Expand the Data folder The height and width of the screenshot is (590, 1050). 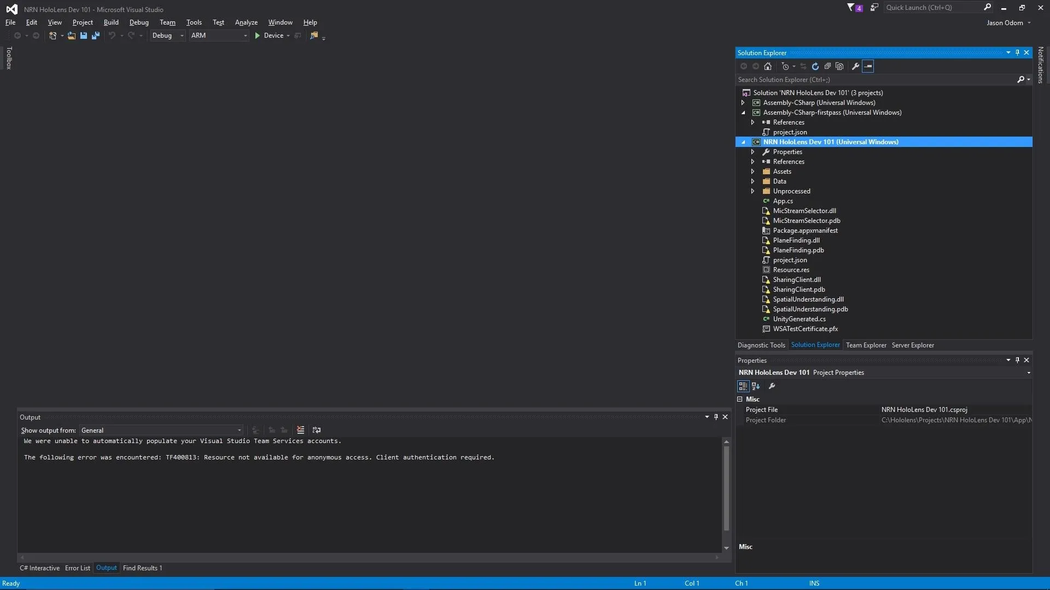click(752, 181)
